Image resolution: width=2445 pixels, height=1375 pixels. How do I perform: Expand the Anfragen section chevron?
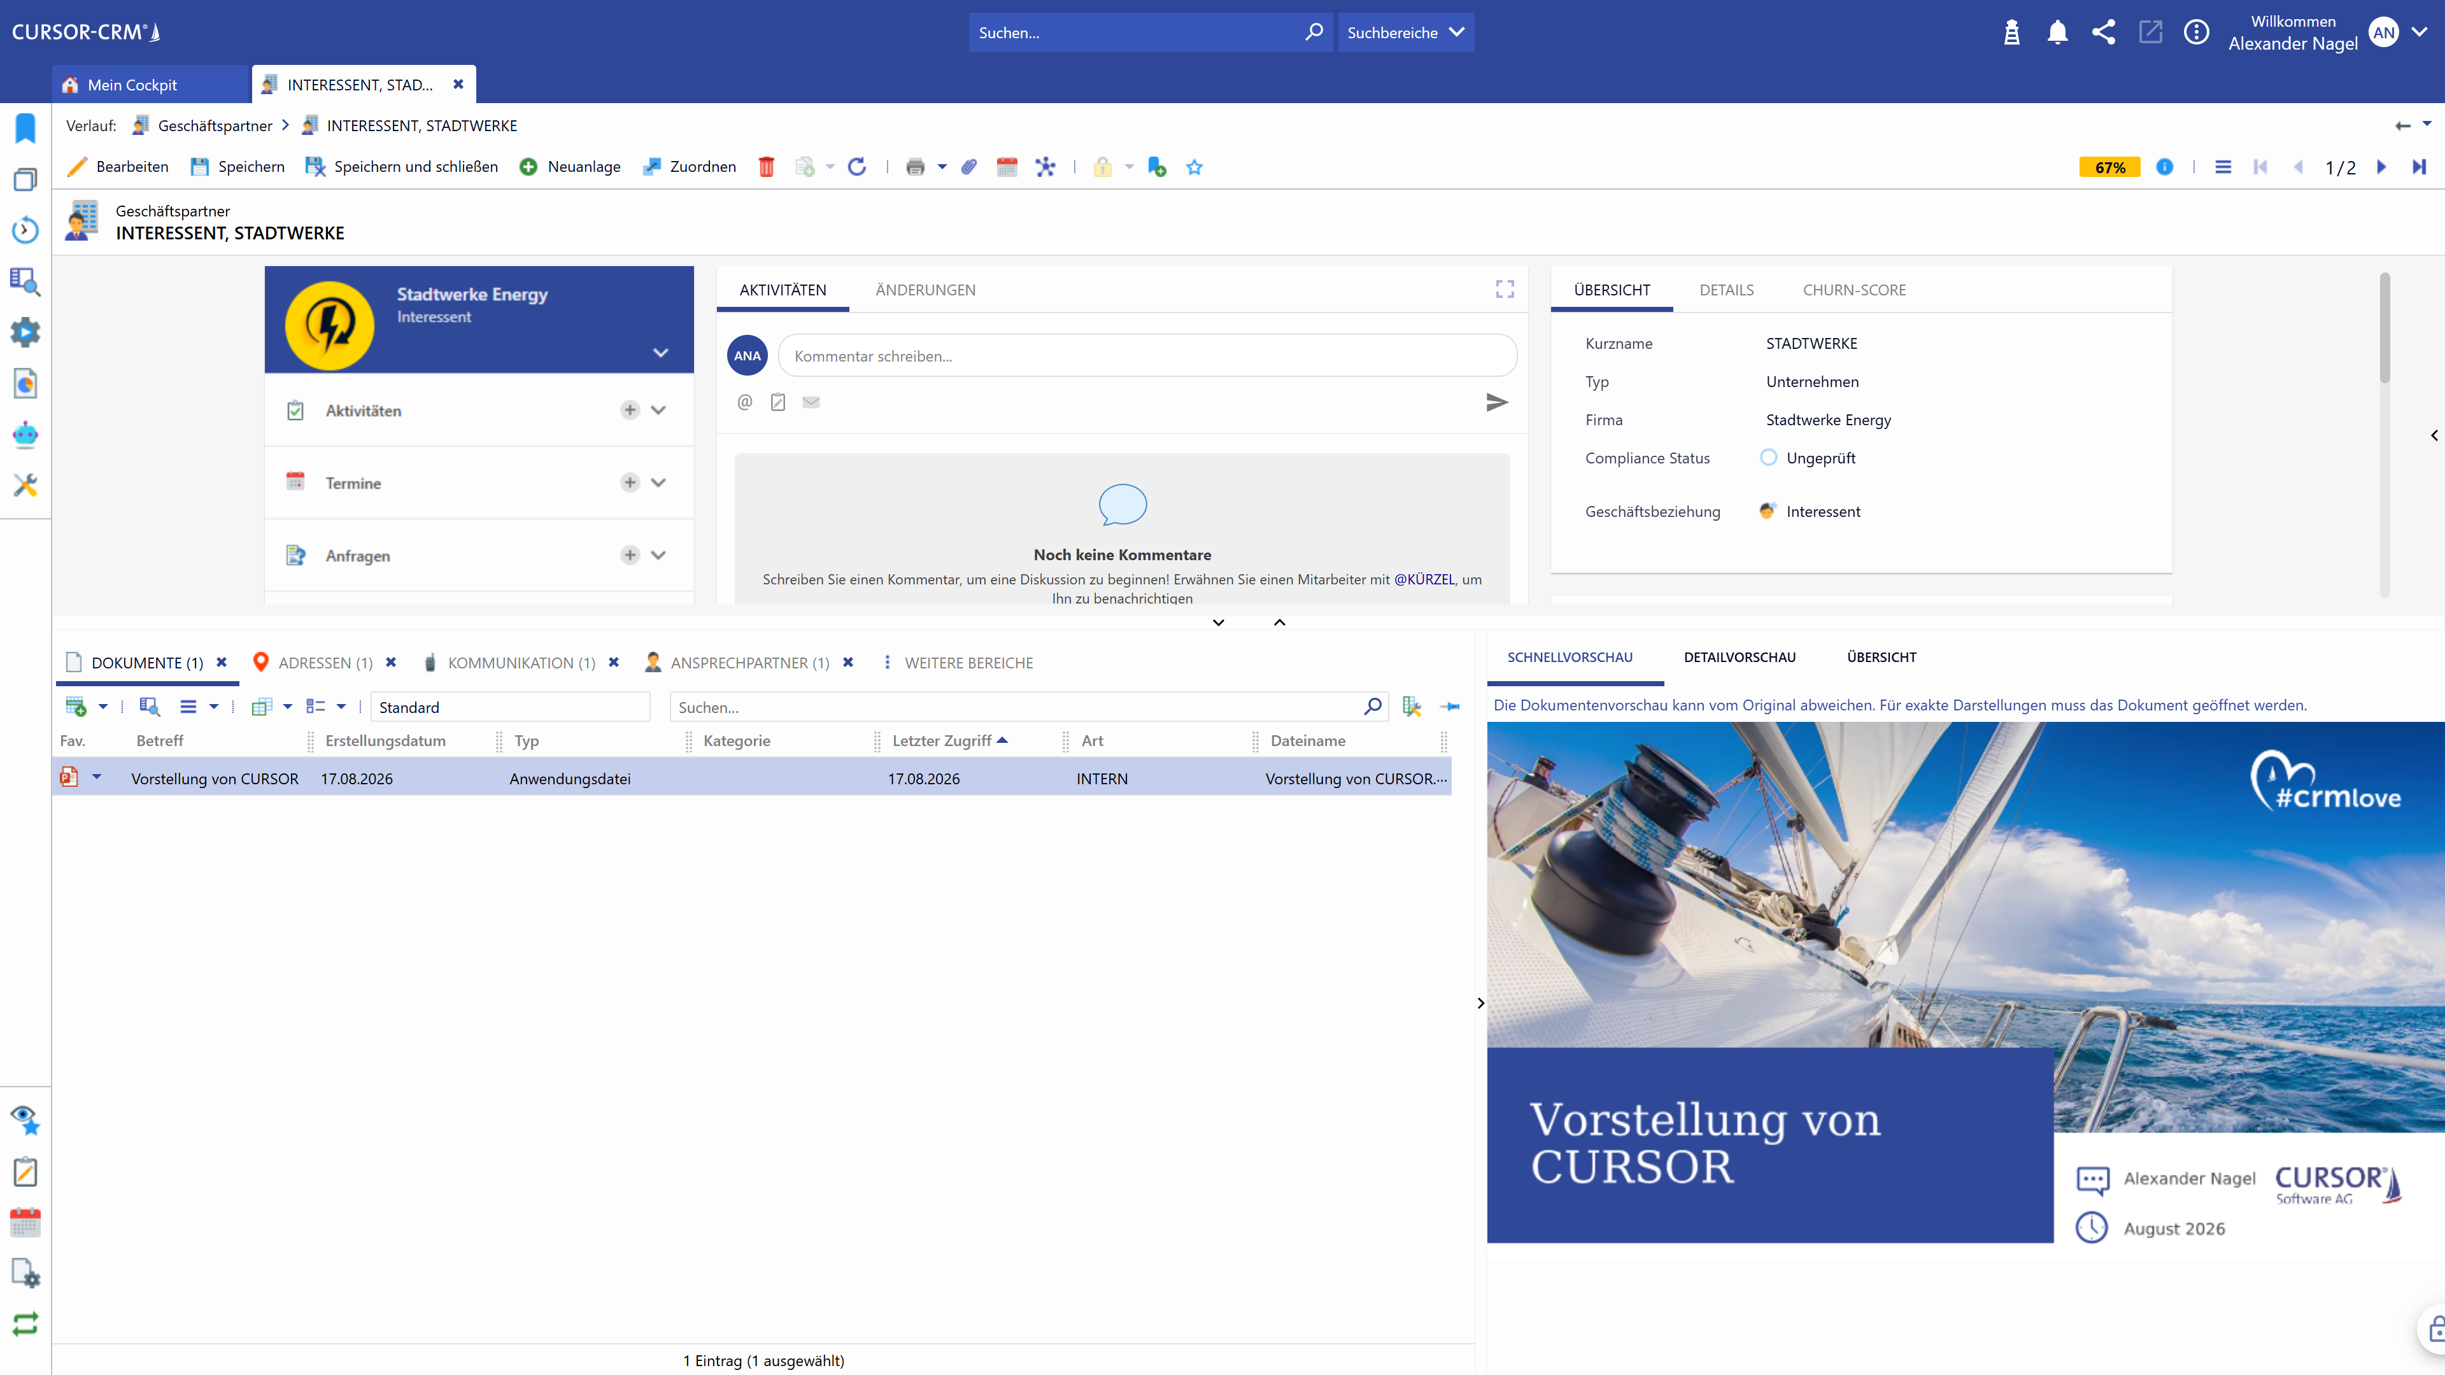point(659,555)
